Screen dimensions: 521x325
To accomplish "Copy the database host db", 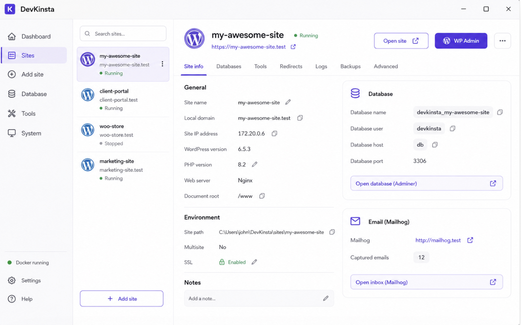I will click(x=435, y=145).
